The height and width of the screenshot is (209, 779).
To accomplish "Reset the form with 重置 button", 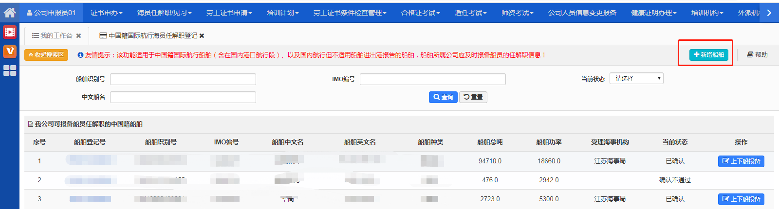I will [x=473, y=97].
